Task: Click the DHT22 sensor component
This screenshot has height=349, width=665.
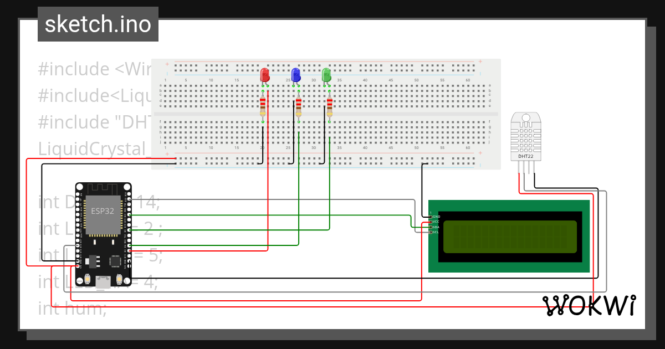Action: (526, 137)
